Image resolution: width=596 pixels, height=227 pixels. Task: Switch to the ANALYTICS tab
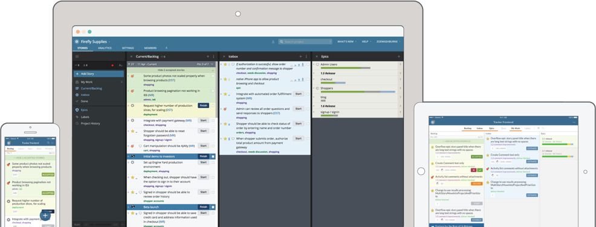tap(105, 48)
